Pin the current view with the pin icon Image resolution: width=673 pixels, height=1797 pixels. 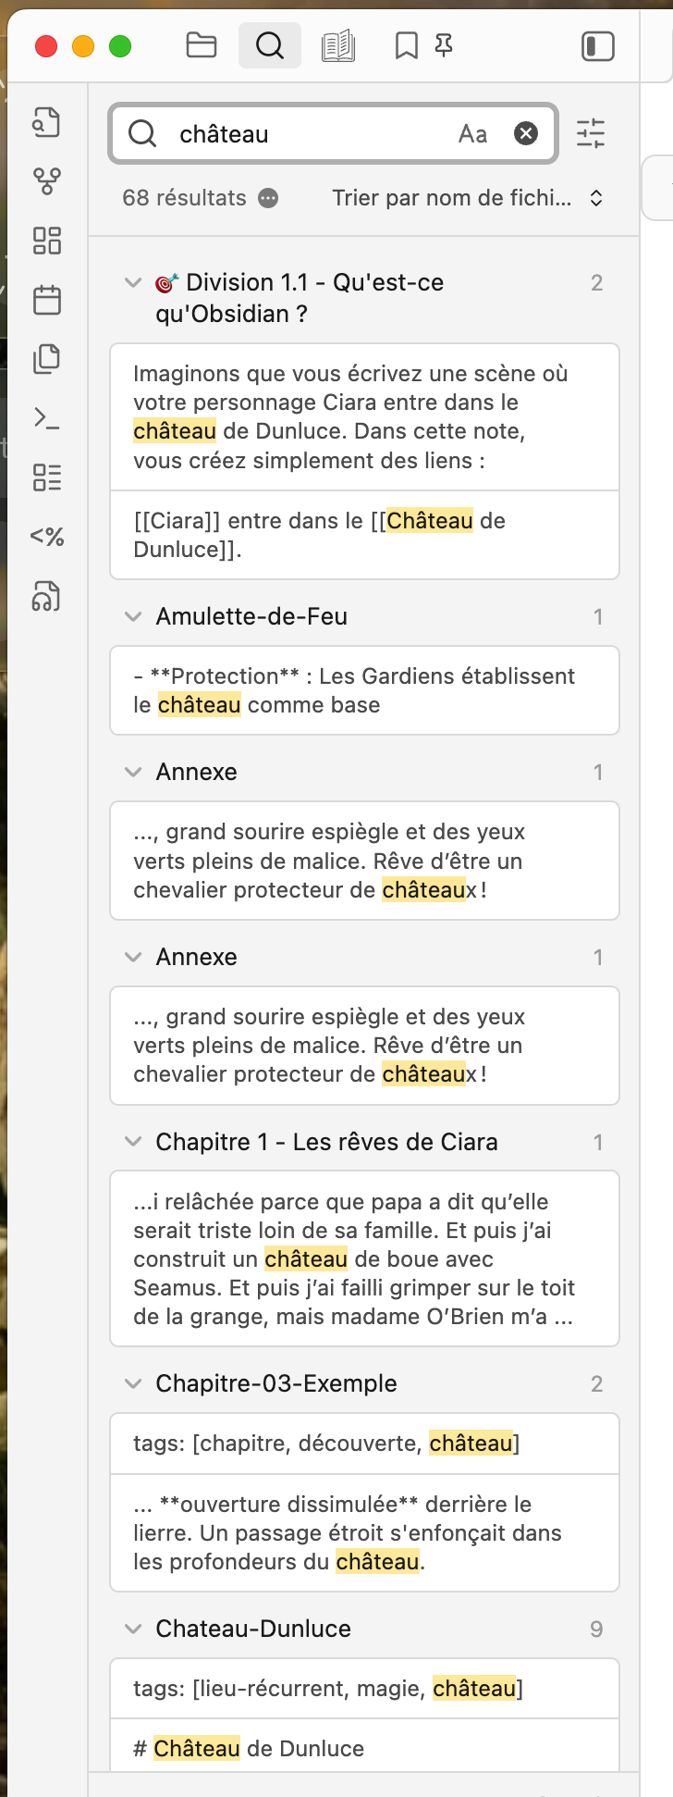click(x=443, y=44)
